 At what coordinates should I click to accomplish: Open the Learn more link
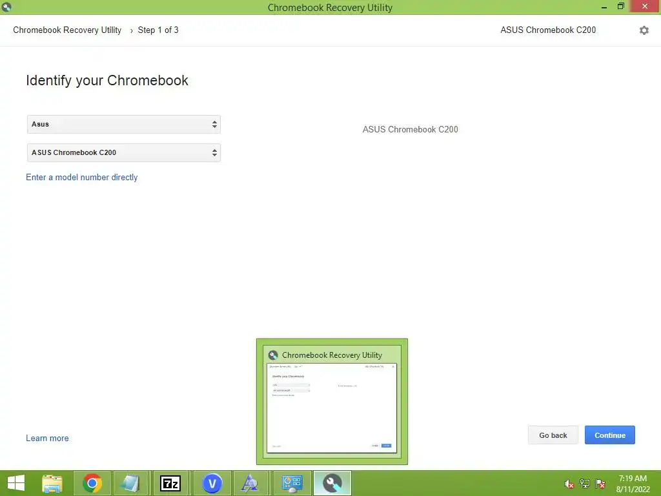(47, 439)
